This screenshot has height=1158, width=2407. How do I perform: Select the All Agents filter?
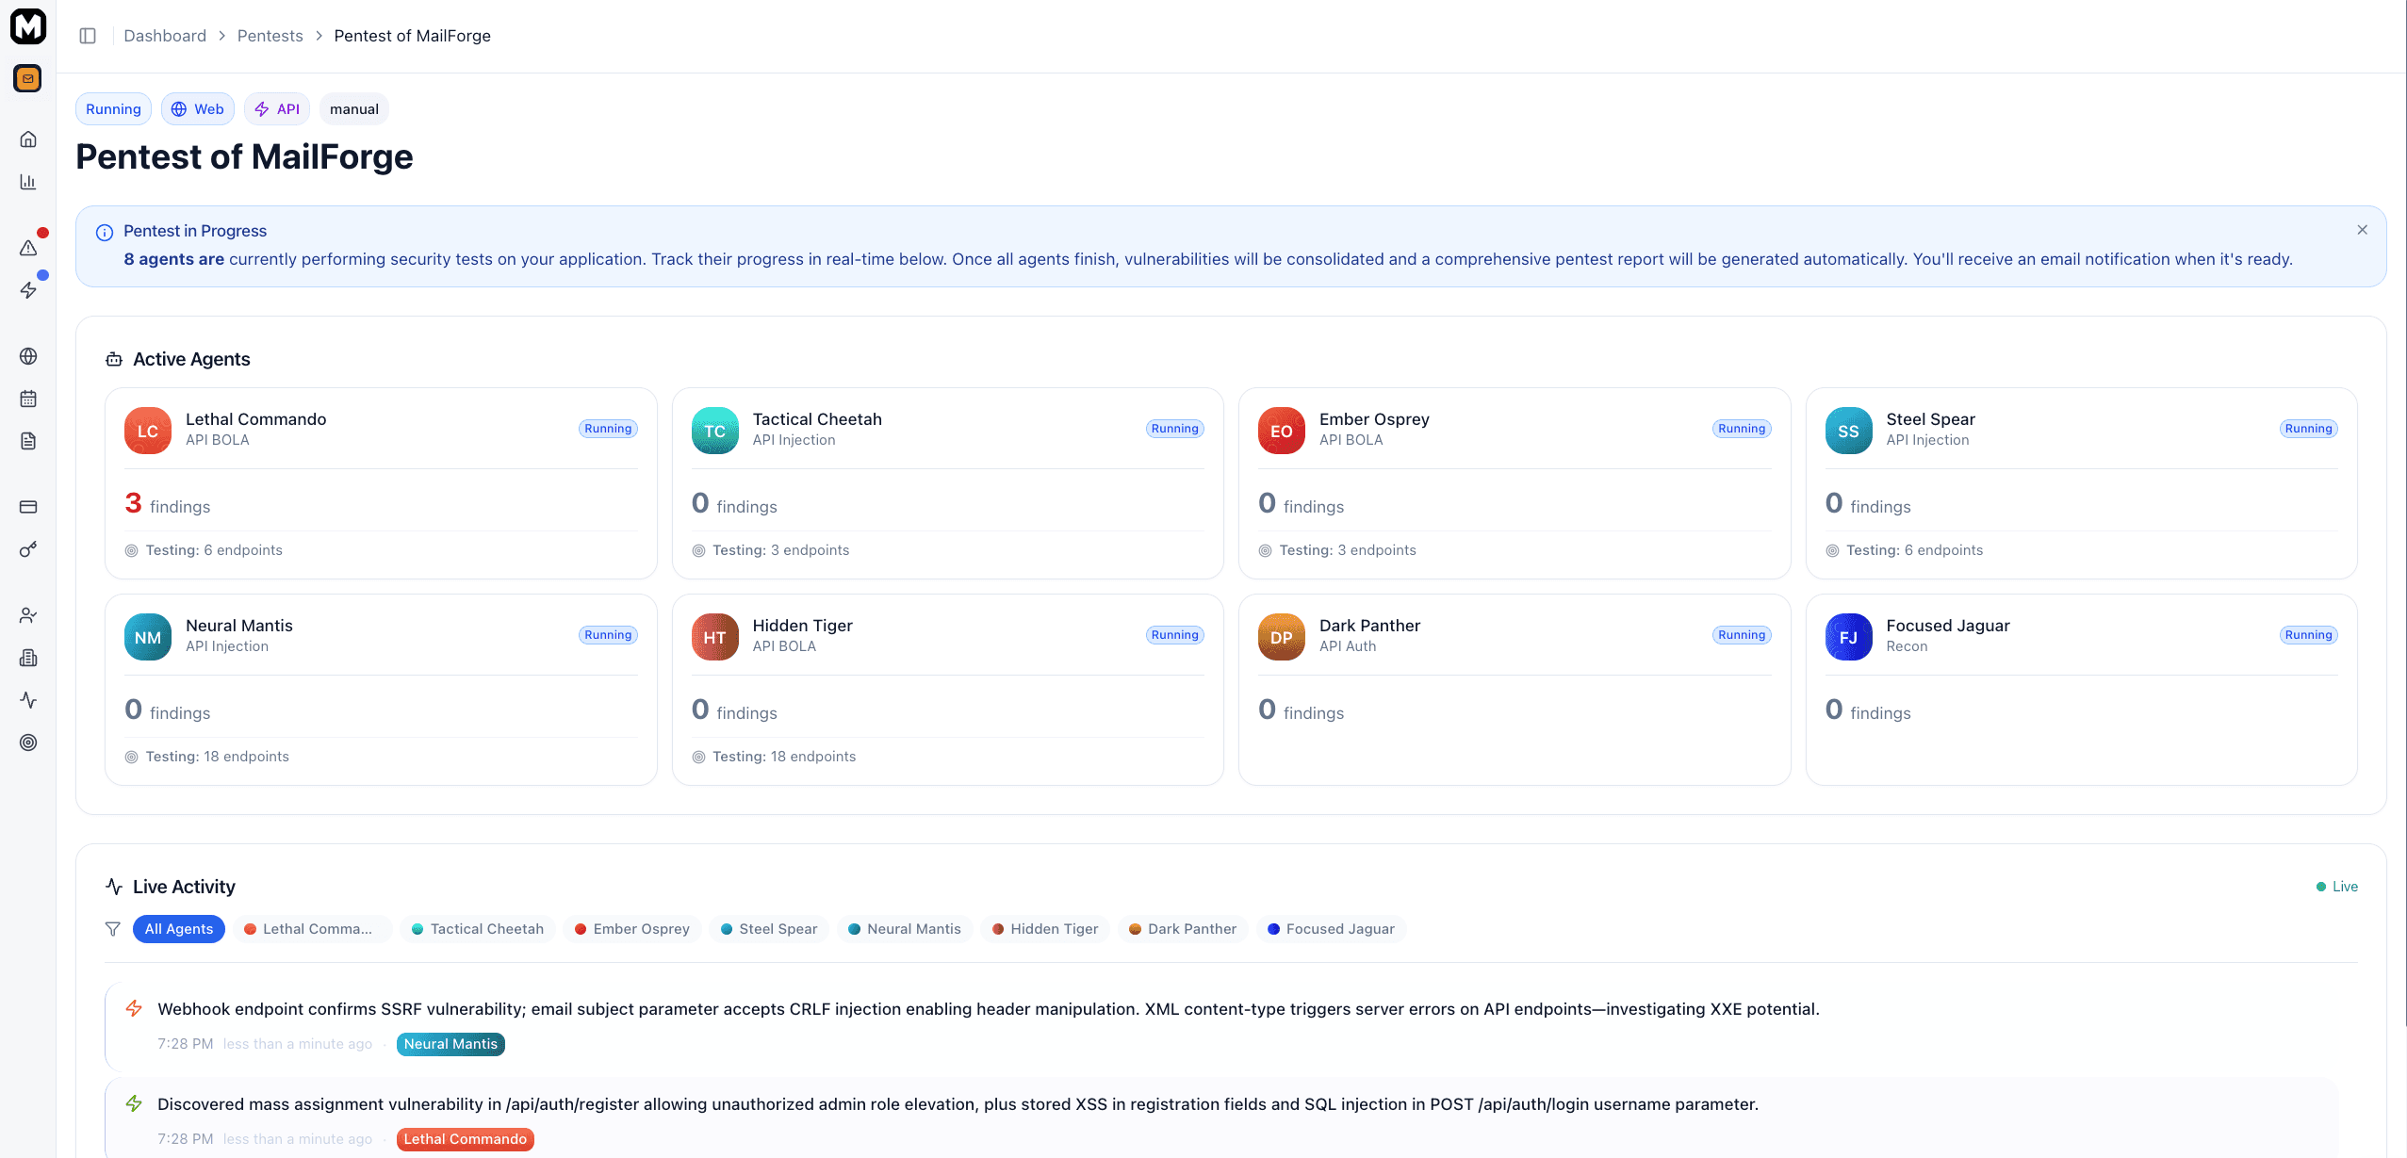click(178, 929)
